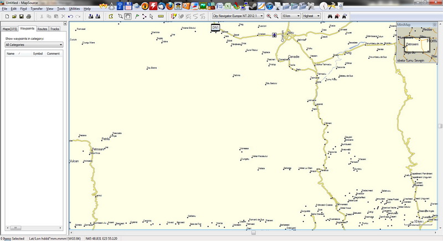Open the Transfer menu
Viewport: 443px width, 241px height.
(37, 9)
